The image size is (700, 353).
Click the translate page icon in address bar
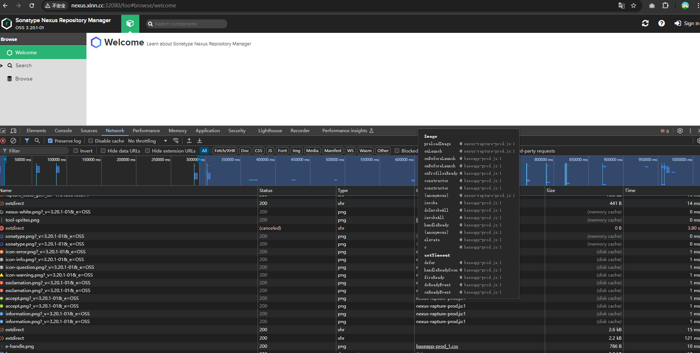click(x=622, y=6)
